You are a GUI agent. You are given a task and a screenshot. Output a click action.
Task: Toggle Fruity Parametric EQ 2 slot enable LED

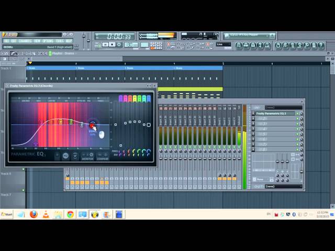[297, 113]
